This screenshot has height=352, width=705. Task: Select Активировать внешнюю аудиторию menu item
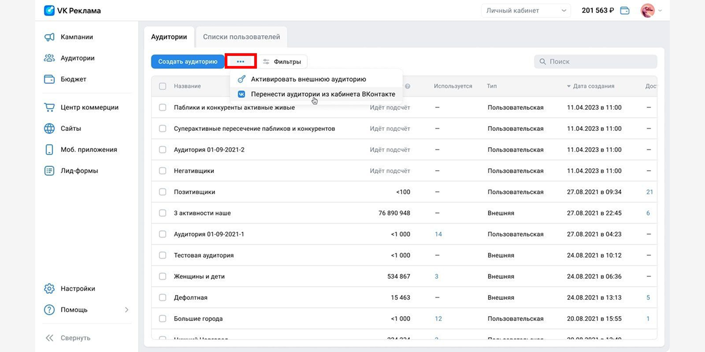(316, 79)
